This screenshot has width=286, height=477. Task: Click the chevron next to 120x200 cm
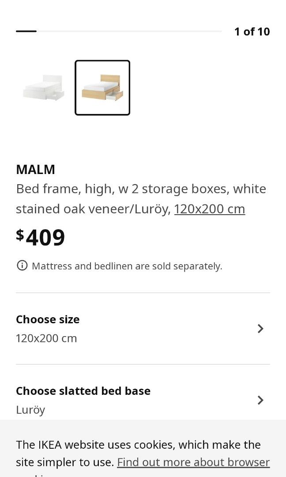click(x=260, y=328)
